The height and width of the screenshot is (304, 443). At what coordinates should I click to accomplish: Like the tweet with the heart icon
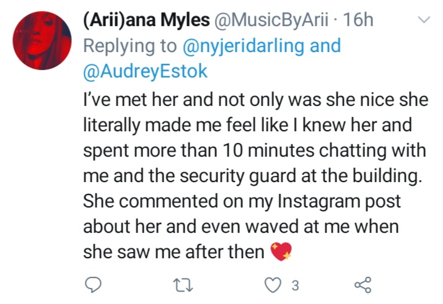click(273, 285)
